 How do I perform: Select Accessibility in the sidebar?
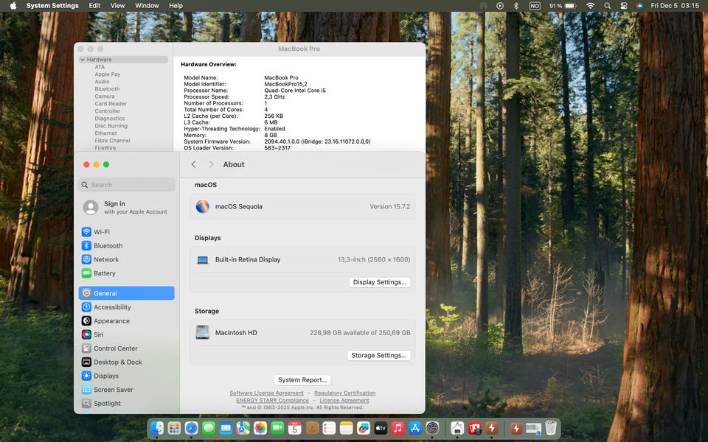tap(112, 307)
